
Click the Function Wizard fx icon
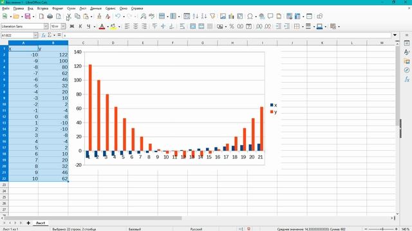coord(44,35)
